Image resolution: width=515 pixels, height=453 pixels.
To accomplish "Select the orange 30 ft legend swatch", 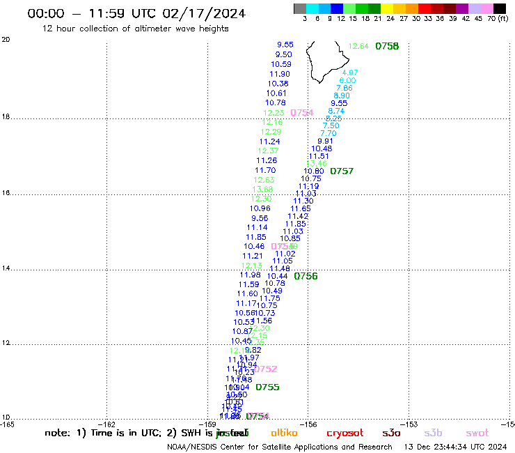I will [412, 8].
